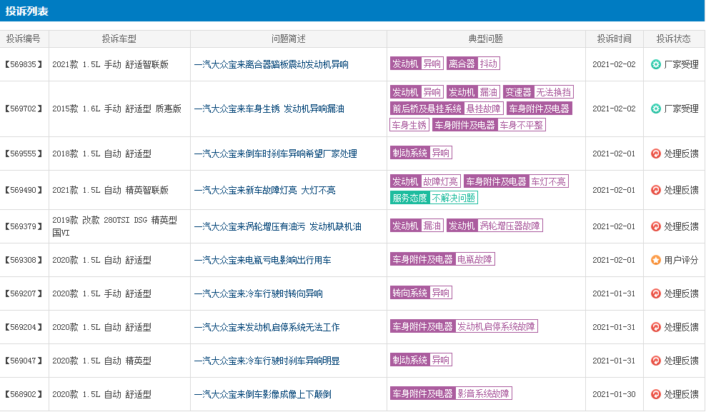Image resolution: width=706 pixels, height=412 pixels.
Task: Click 用户评分 status text
Action: 681,260
